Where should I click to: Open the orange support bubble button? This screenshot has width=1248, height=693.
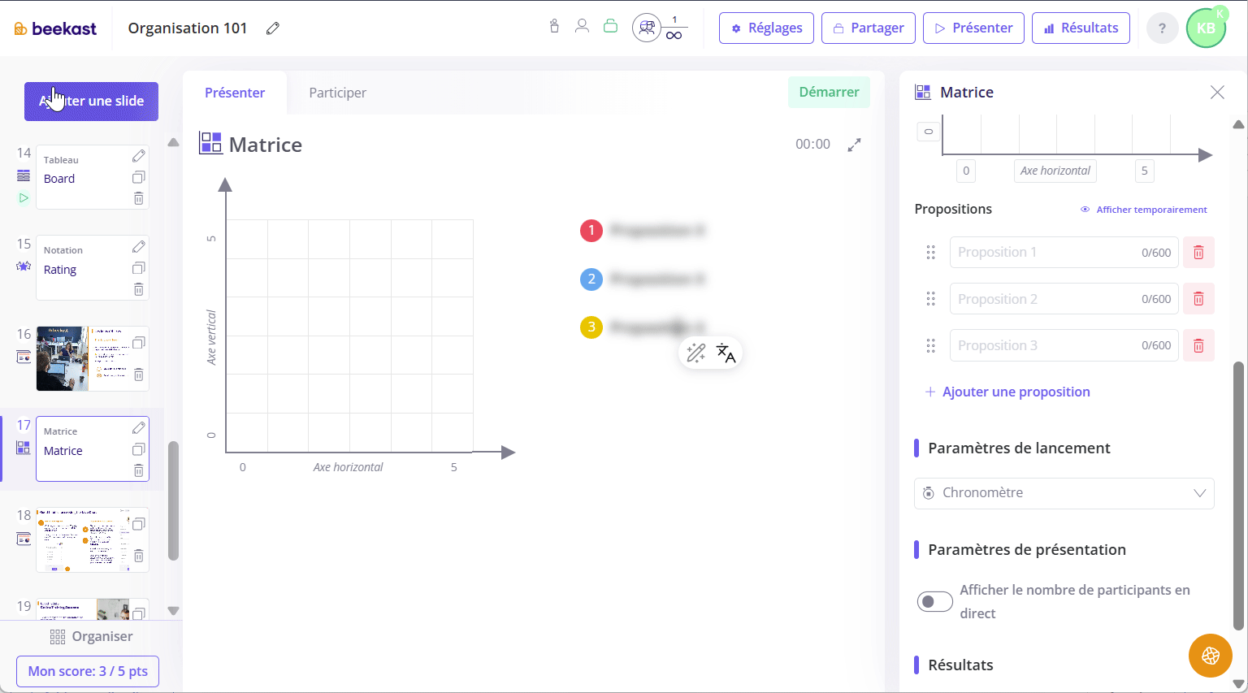pyautogui.click(x=1211, y=656)
